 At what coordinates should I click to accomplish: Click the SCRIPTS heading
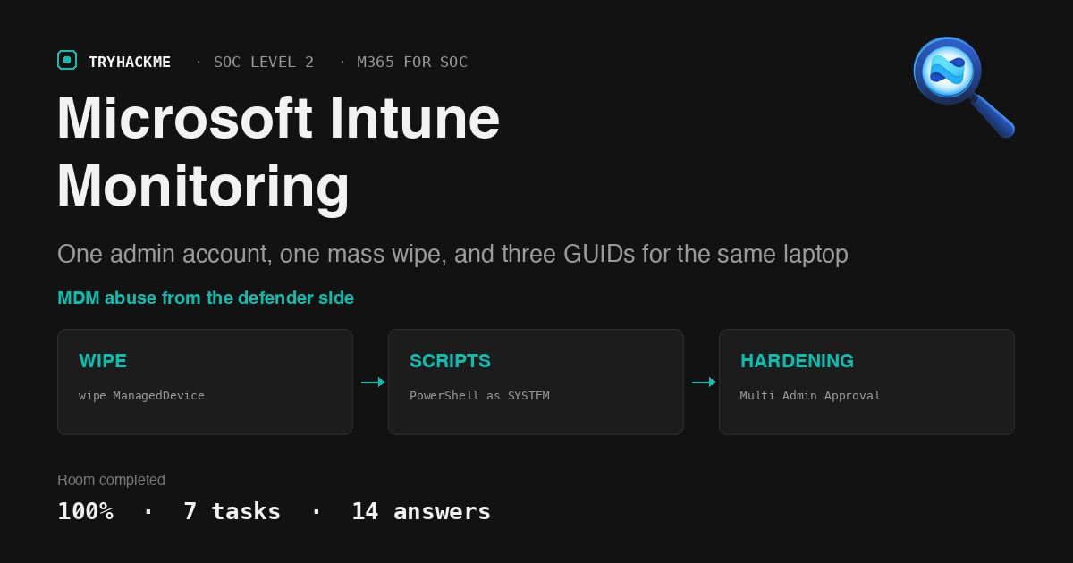pyautogui.click(x=450, y=361)
